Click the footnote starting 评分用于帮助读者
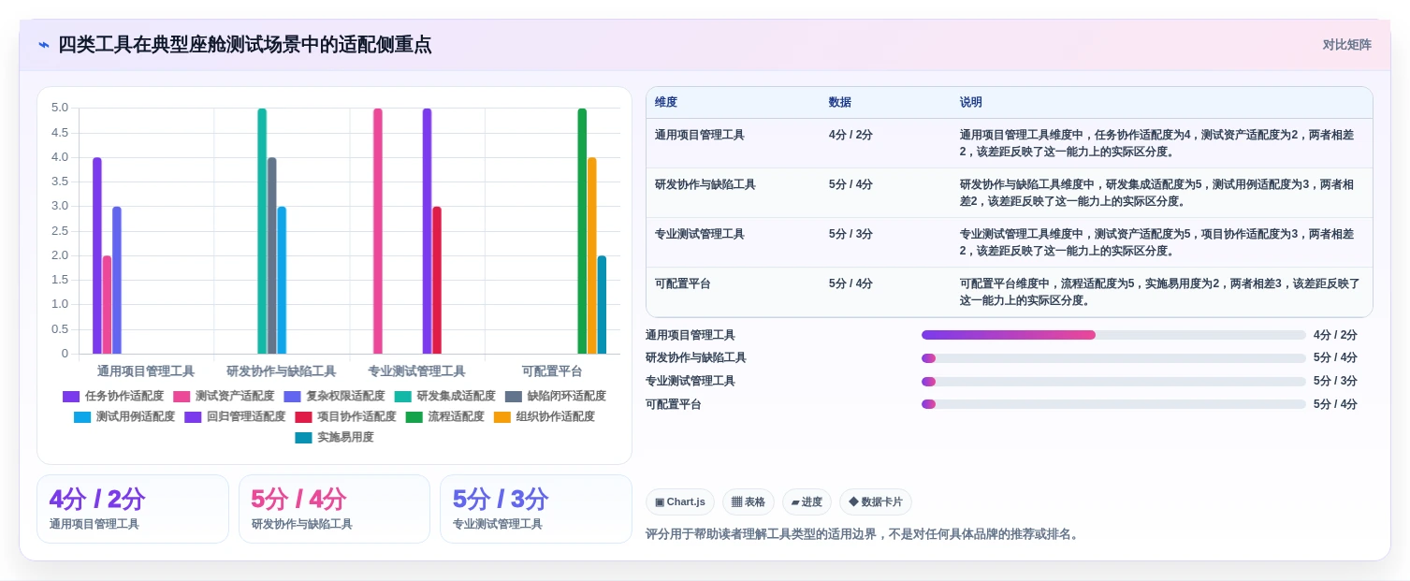This screenshot has width=1410, height=581. 864,534
